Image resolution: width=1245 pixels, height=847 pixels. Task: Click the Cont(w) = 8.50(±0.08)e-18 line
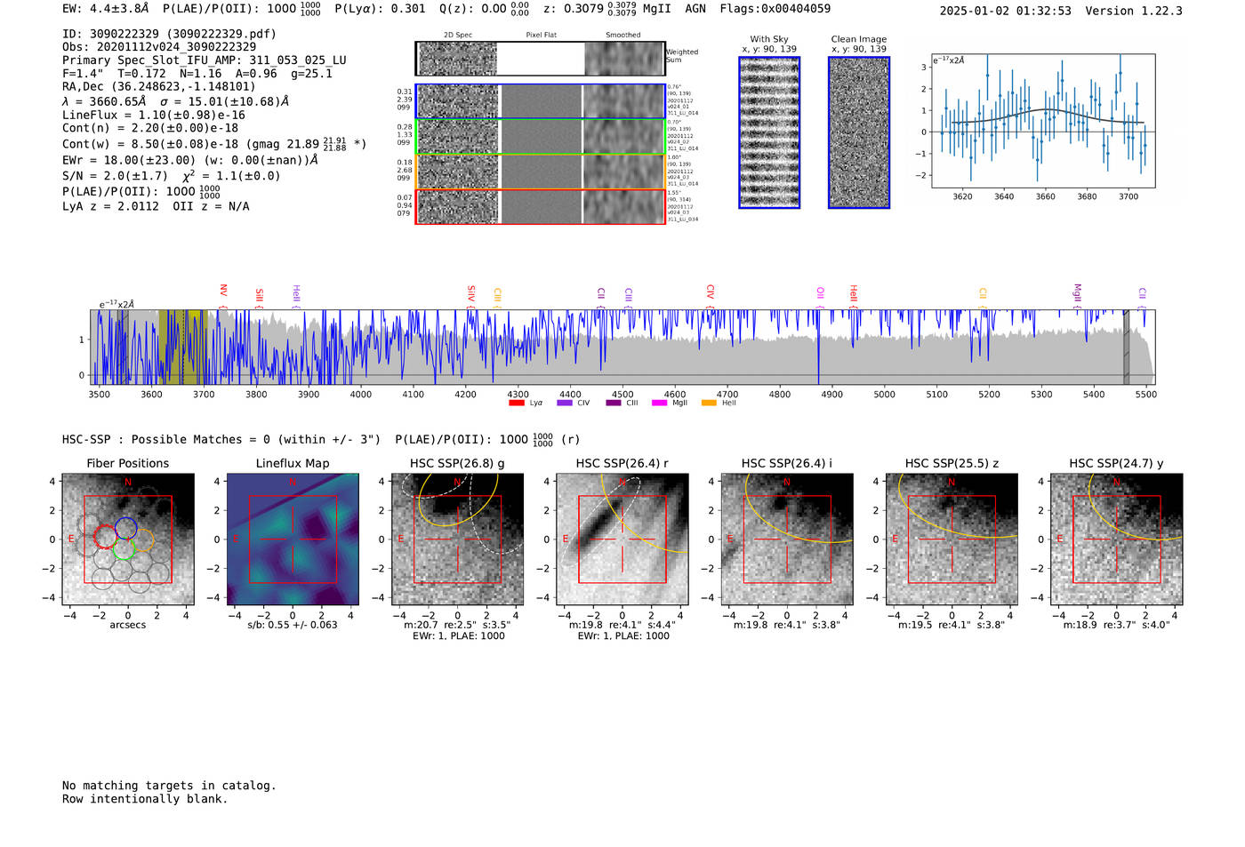click(214, 143)
